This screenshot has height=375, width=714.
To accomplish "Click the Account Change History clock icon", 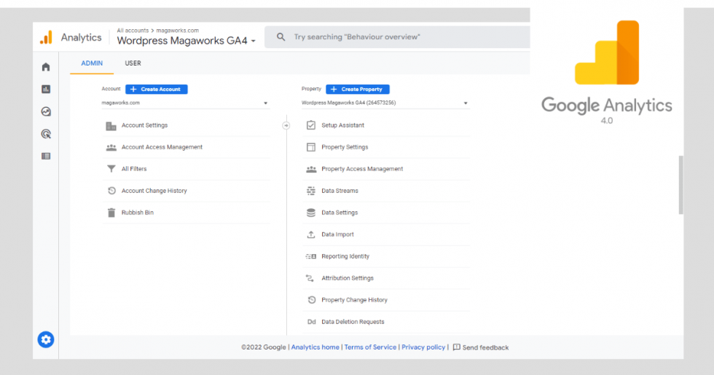I will pos(111,191).
